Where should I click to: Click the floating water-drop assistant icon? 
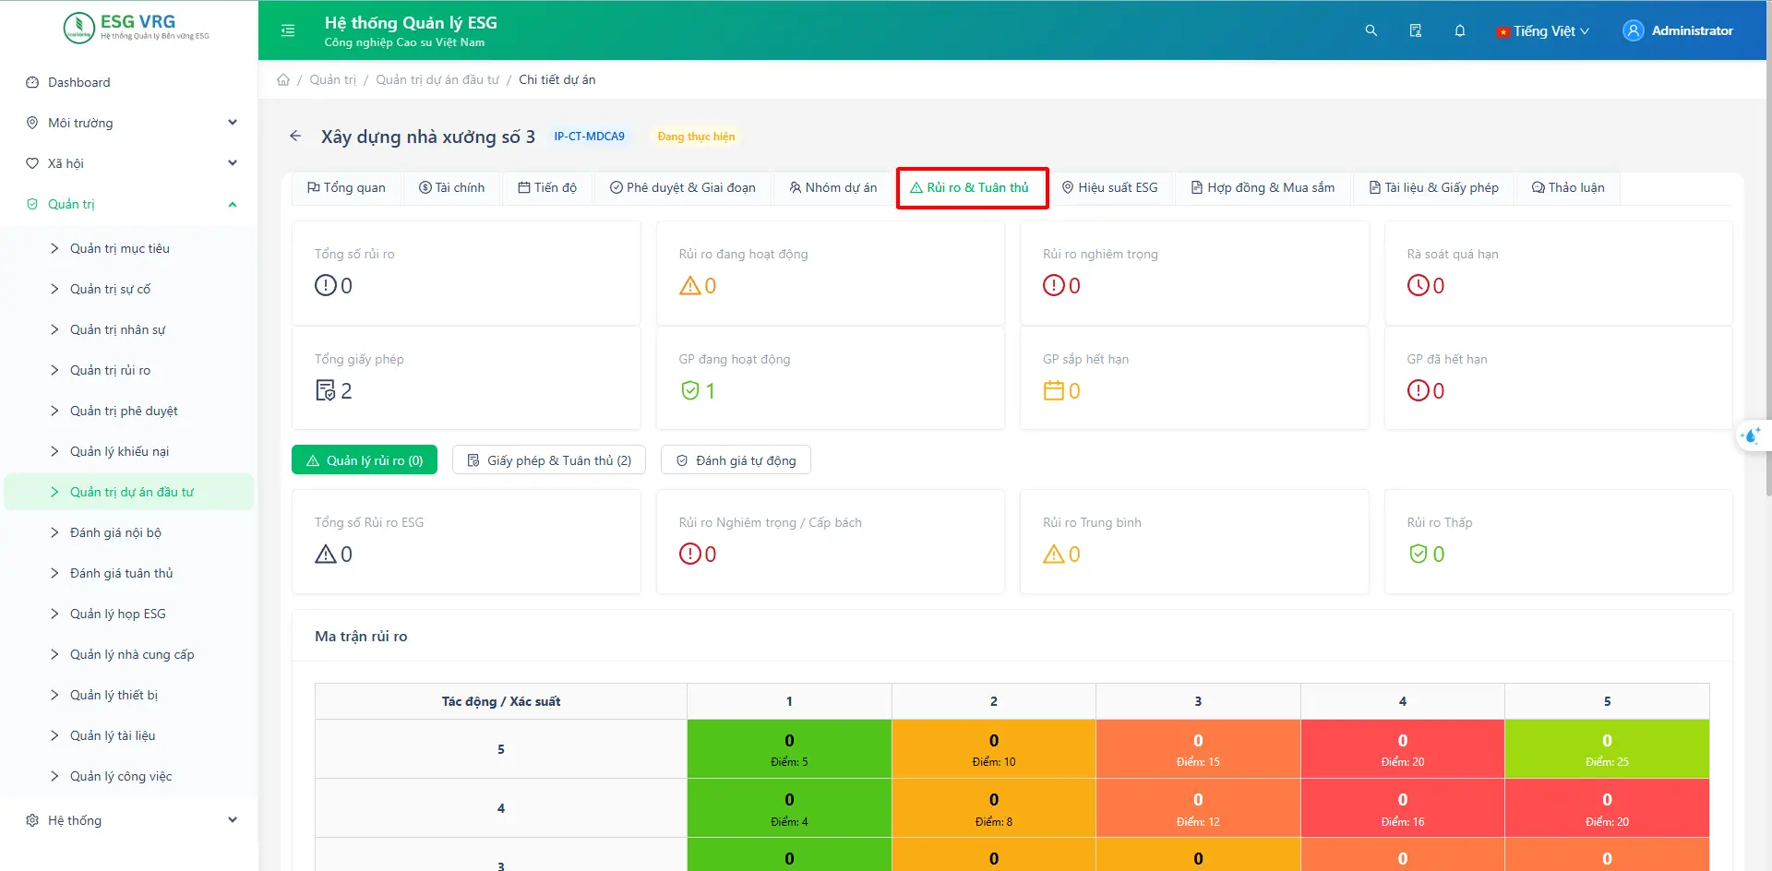(x=1751, y=435)
